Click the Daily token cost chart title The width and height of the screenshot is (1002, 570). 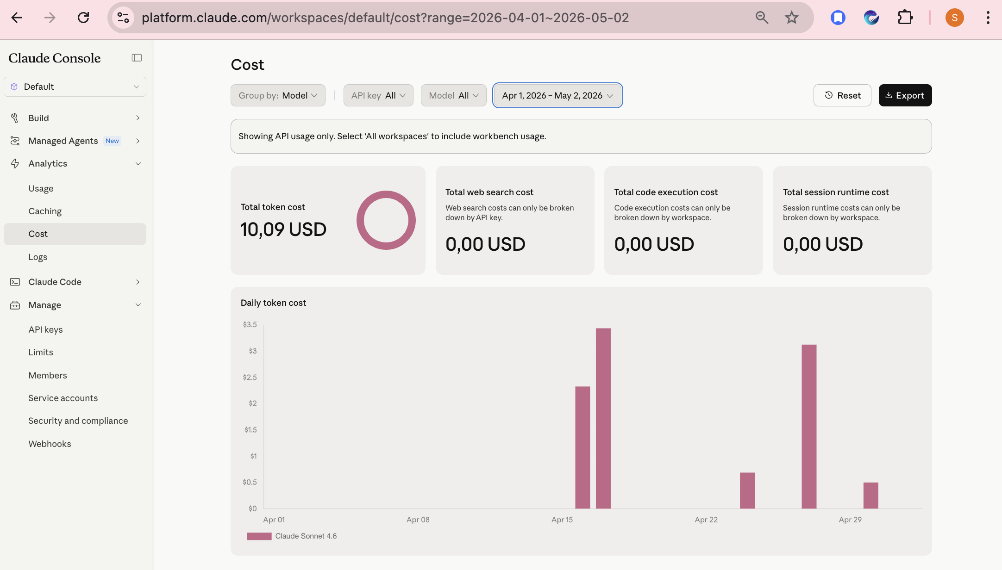273,303
